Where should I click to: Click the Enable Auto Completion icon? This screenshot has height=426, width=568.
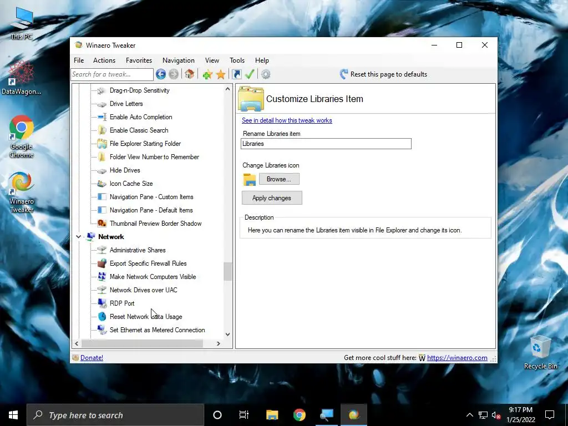pos(102,117)
